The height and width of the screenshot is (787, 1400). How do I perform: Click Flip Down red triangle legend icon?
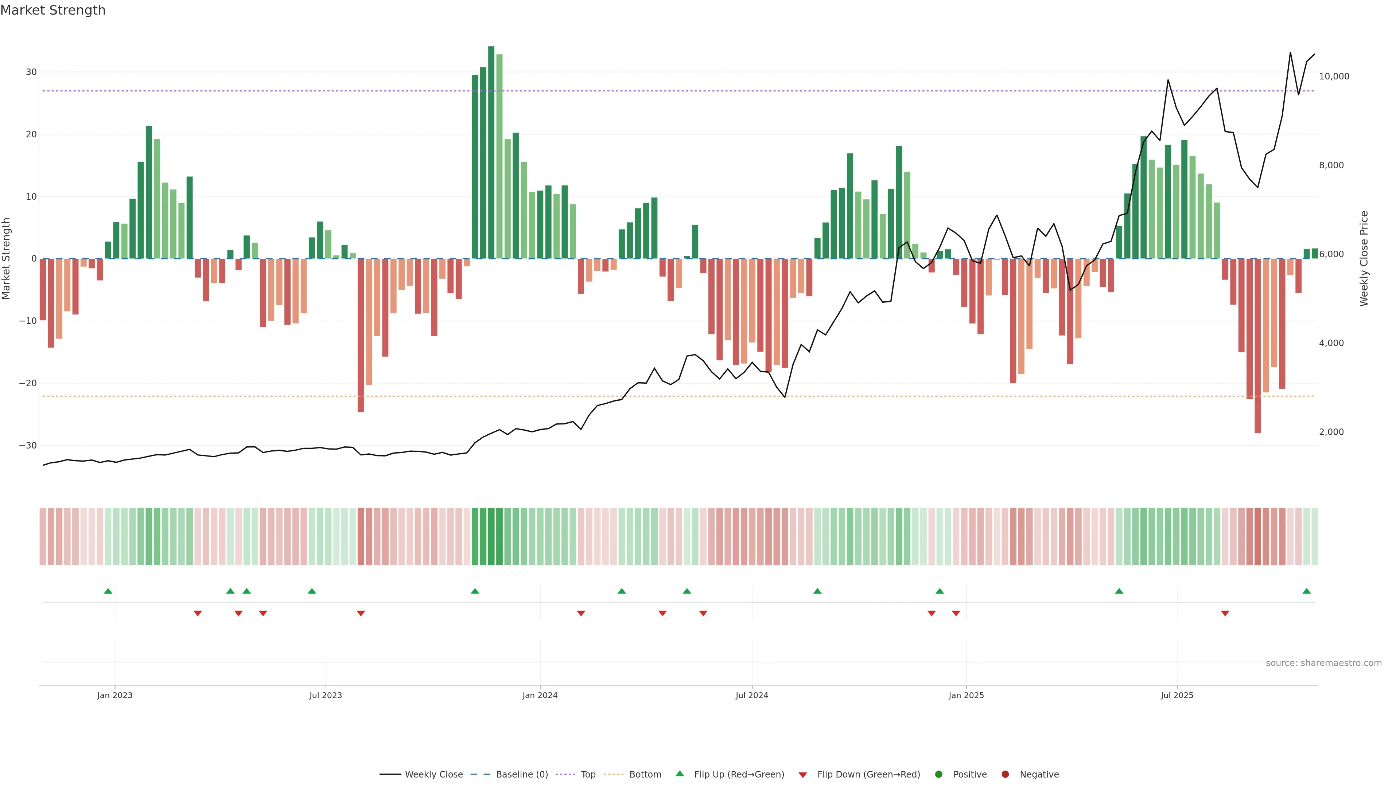803,775
